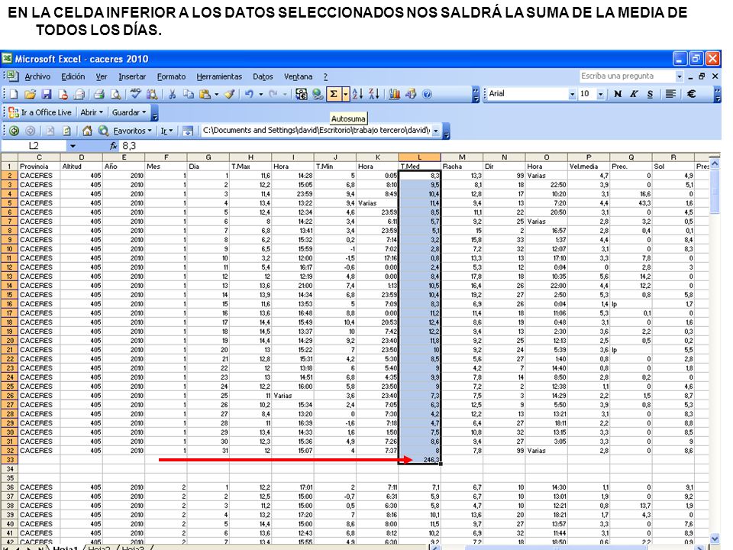Open the Arial font dropdown
733x550 pixels.
572,95
